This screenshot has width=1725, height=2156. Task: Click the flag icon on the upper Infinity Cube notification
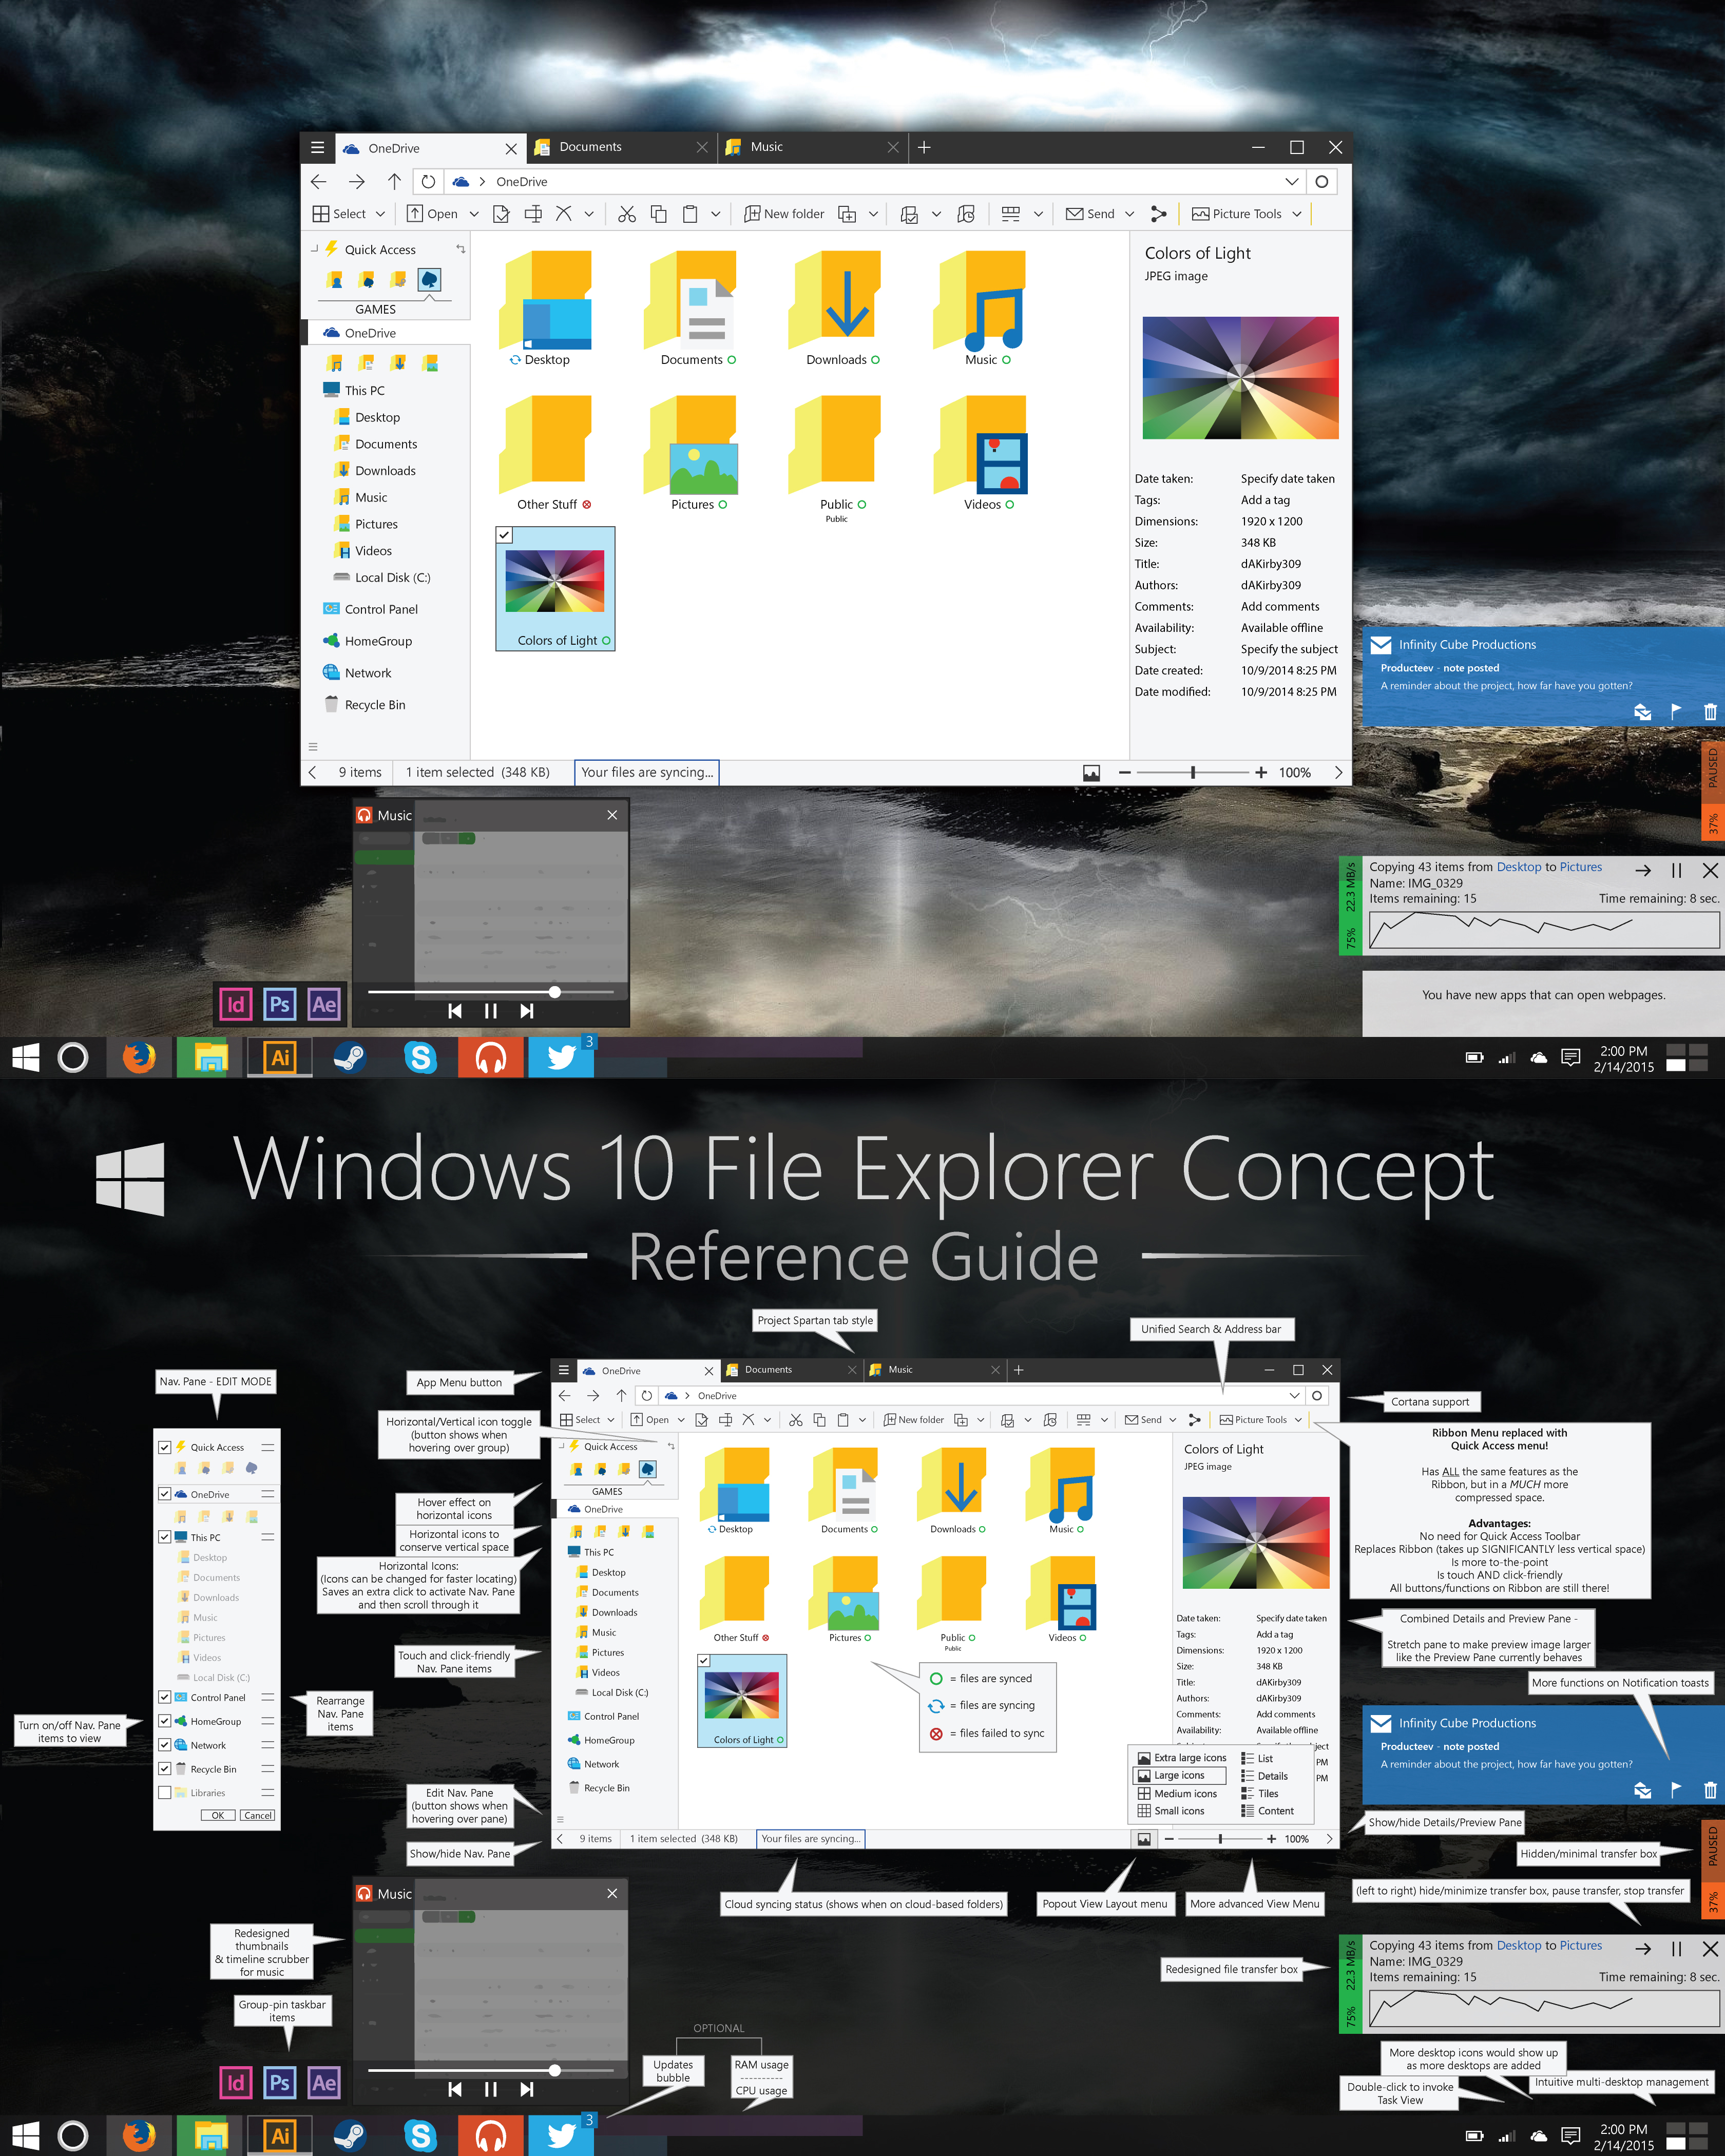(x=1676, y=712)
